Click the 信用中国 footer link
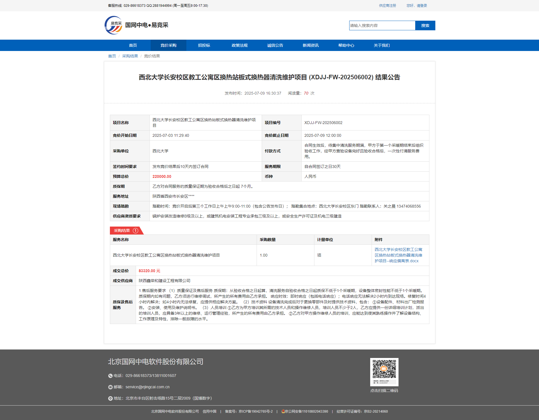The height and width of the screenshot is (420, 539). (209, 412)
